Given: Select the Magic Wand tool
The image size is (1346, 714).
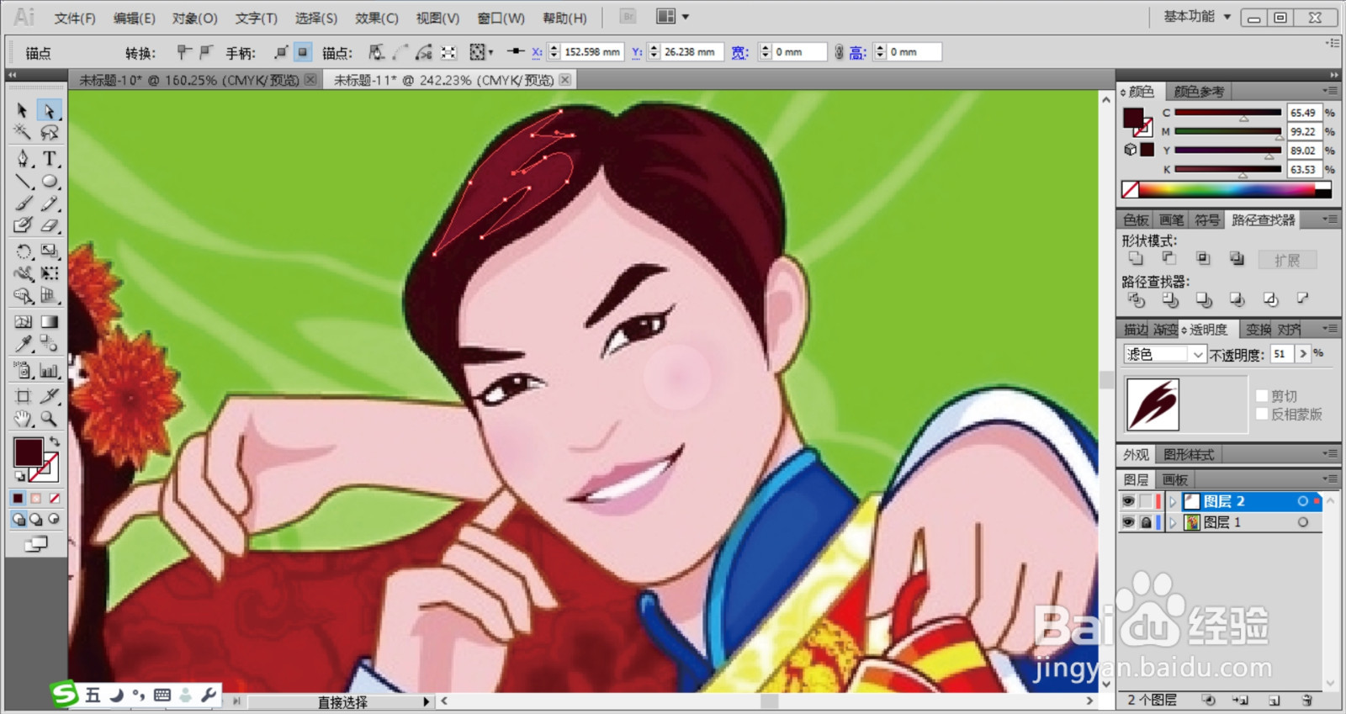Looking at the screenshot, I should pyautogui.click(x=23, y=132).
